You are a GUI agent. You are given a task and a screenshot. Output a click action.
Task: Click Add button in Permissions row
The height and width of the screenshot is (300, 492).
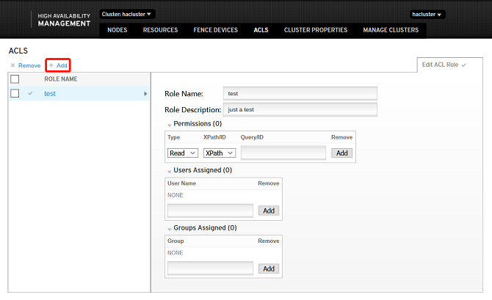point(341,153)
